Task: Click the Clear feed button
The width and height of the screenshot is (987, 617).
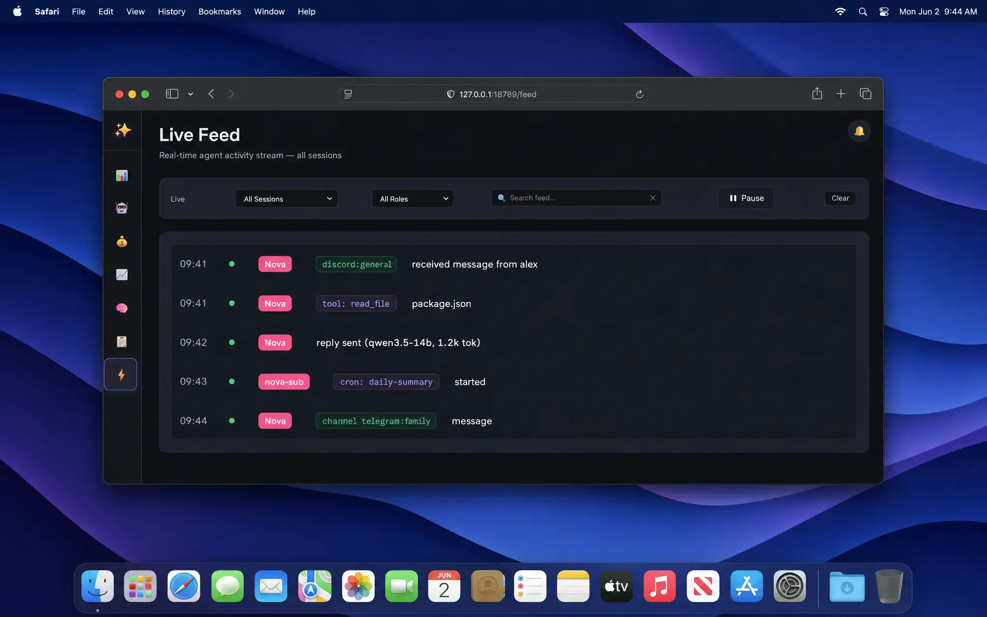Action: coord(840,198)
